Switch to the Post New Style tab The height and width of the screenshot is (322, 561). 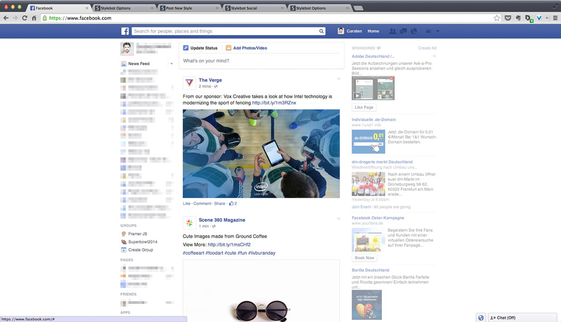pos(189,8)
